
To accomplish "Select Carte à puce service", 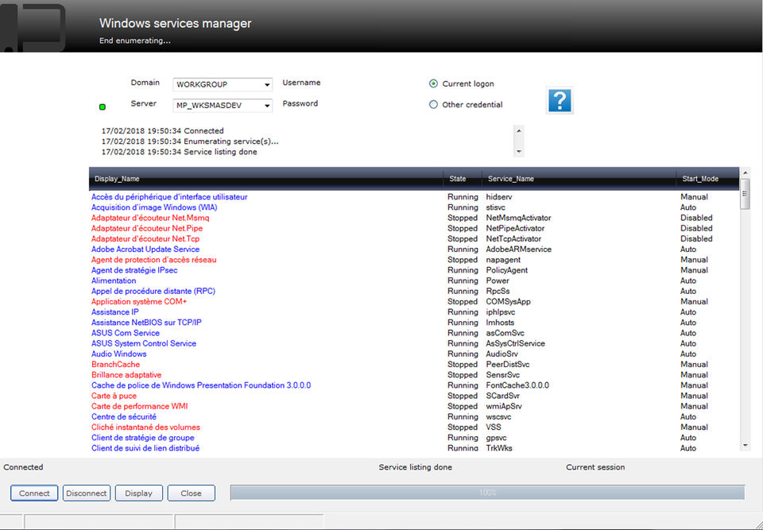I will [x=114, y=396].
